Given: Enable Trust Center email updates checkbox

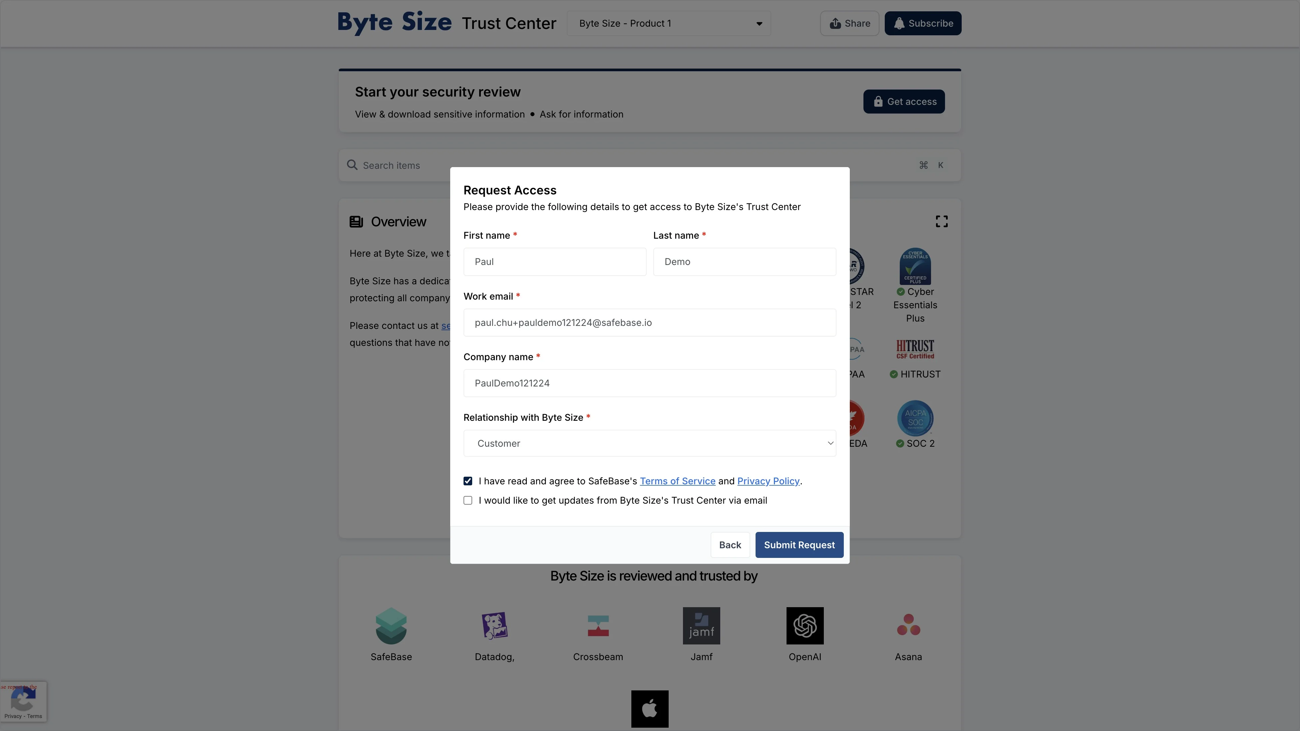Looking at the screenshot, I should point(468,500).
